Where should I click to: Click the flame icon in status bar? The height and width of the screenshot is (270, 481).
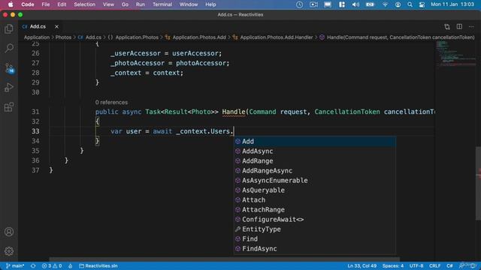pos(70,265)
